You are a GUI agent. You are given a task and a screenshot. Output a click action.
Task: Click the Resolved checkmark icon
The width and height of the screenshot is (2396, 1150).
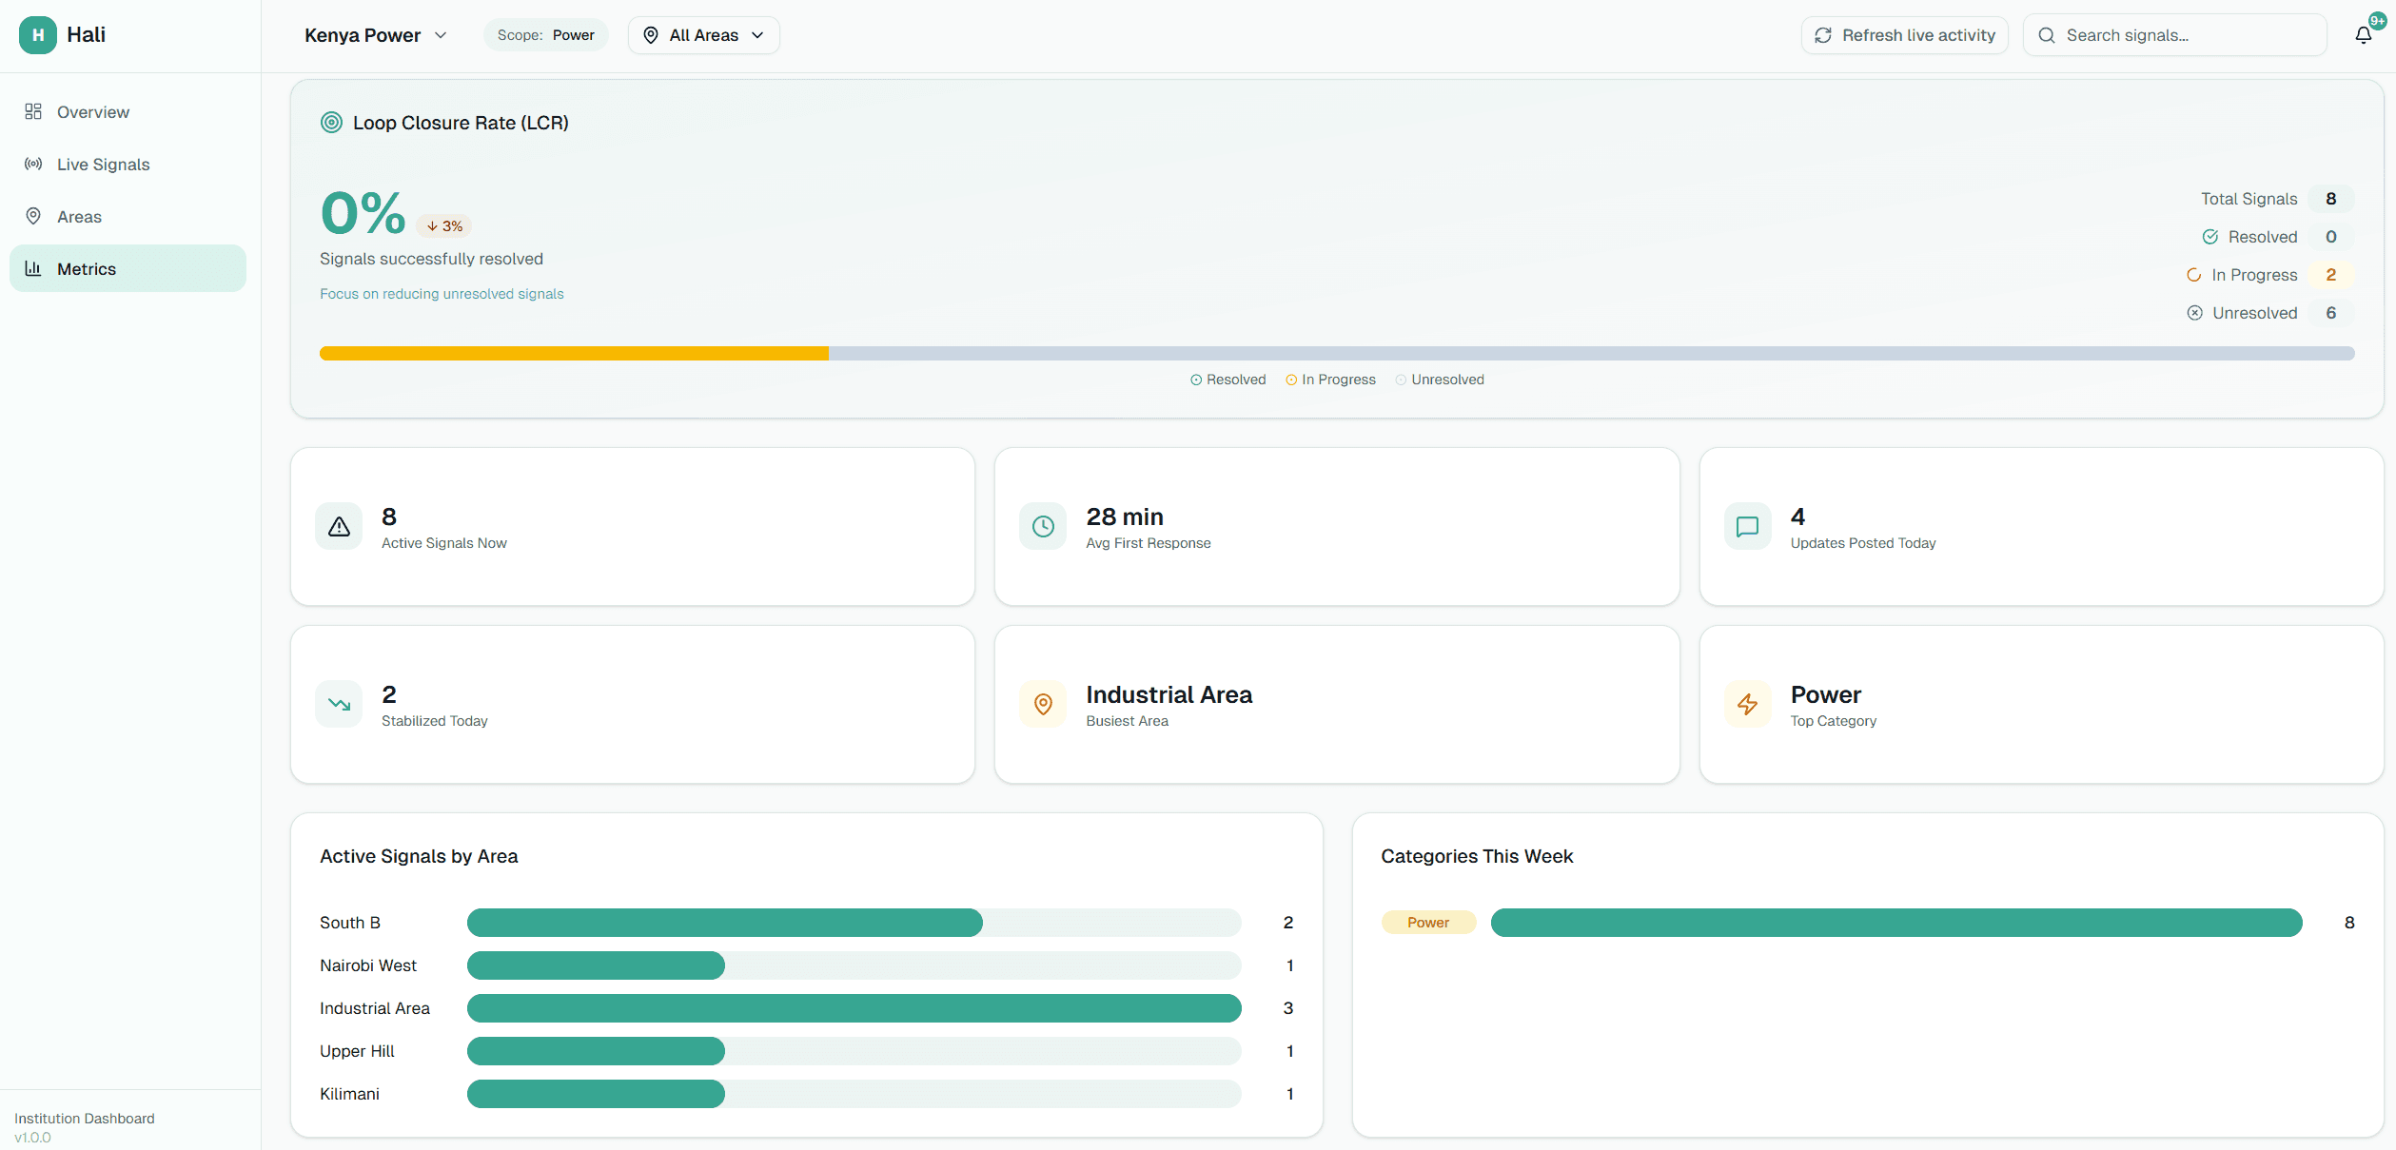2210,237
